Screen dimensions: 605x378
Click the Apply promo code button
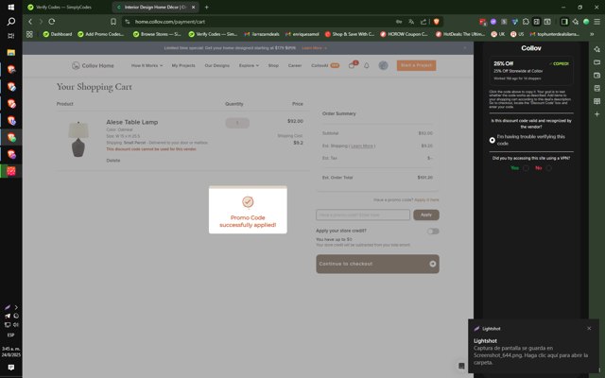pyautogui.click(x=426, y=215)
